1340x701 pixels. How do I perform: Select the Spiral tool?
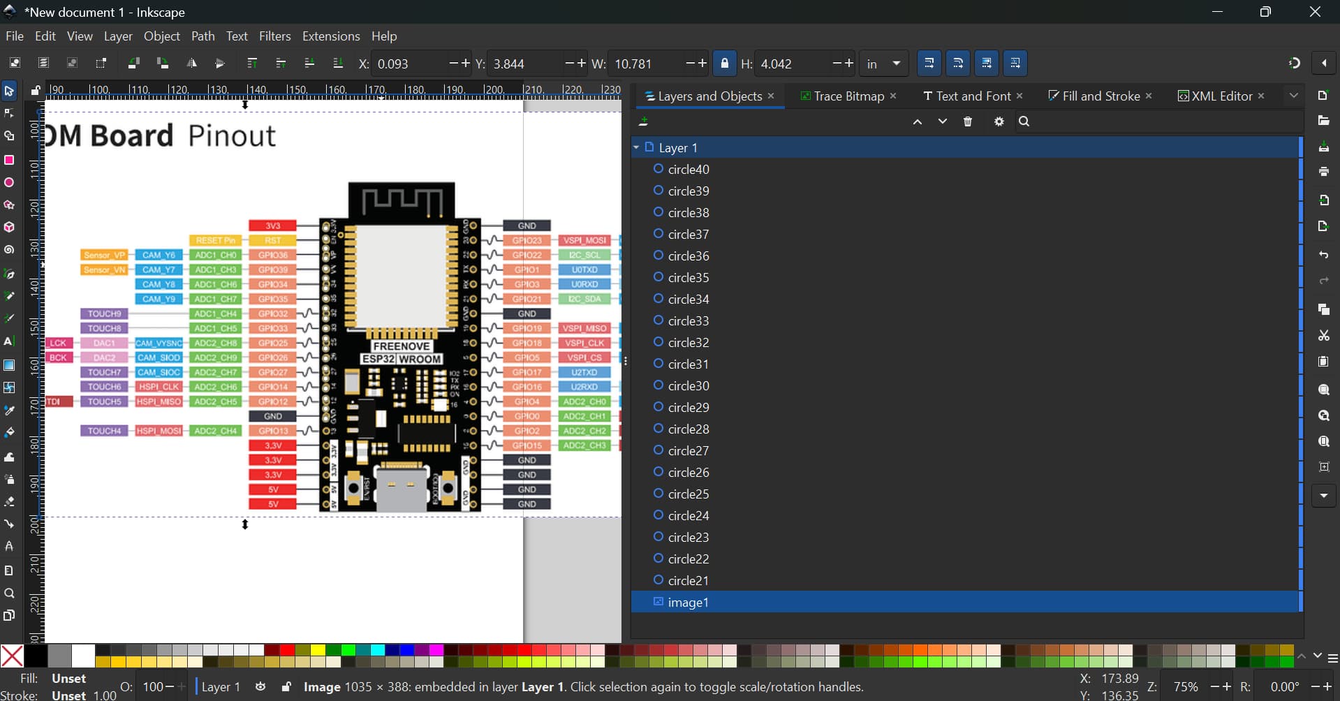[x=9, y=250]
